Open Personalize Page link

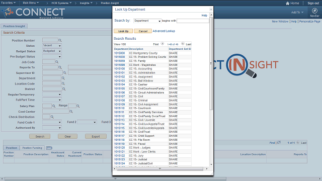point(309,21)
